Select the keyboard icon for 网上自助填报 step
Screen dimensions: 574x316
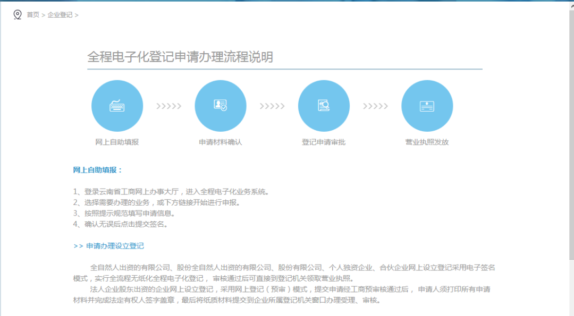pos(117,105)
